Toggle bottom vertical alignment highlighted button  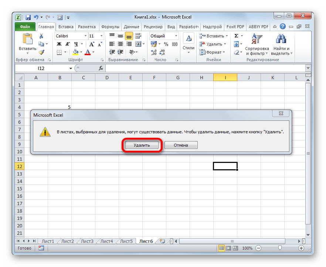[129, 36]
